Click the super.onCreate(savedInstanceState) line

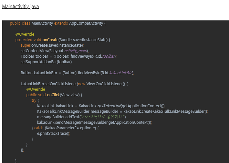point(52,45)
